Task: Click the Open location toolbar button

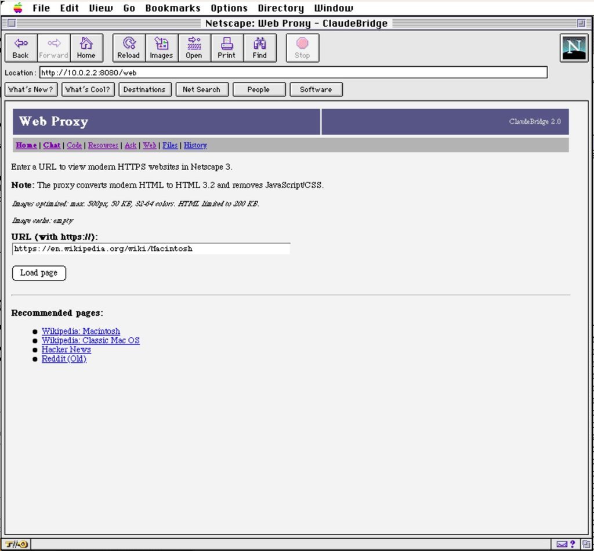Action: click(194, 48)
